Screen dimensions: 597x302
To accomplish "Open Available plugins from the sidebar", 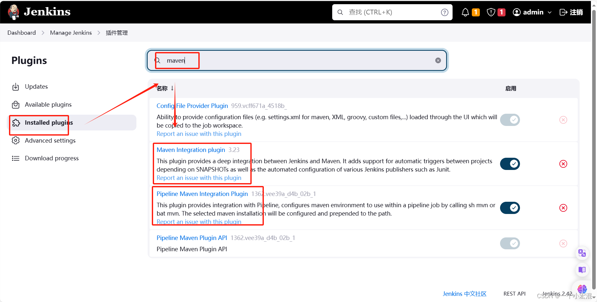I will 48,104.
